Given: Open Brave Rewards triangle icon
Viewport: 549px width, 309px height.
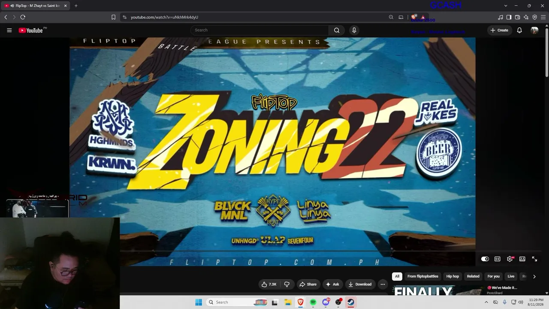Looking at the screenshot, I should [422, 17].
